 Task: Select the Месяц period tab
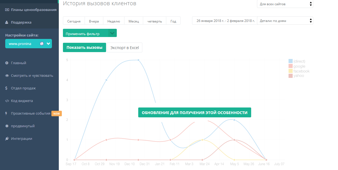[134, 21]
